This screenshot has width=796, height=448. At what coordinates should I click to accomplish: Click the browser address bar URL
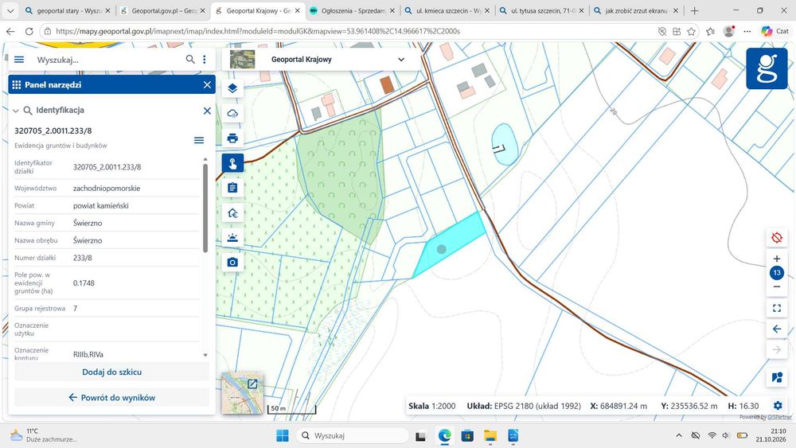(257, 32)
